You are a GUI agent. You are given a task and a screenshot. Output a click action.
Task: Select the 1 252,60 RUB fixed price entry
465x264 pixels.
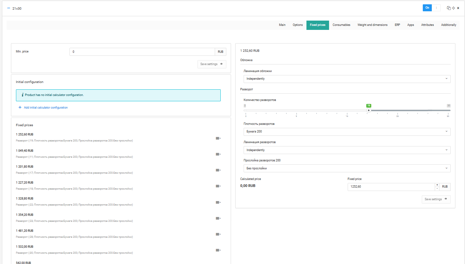pyautogui.click(x=25, y=134)
